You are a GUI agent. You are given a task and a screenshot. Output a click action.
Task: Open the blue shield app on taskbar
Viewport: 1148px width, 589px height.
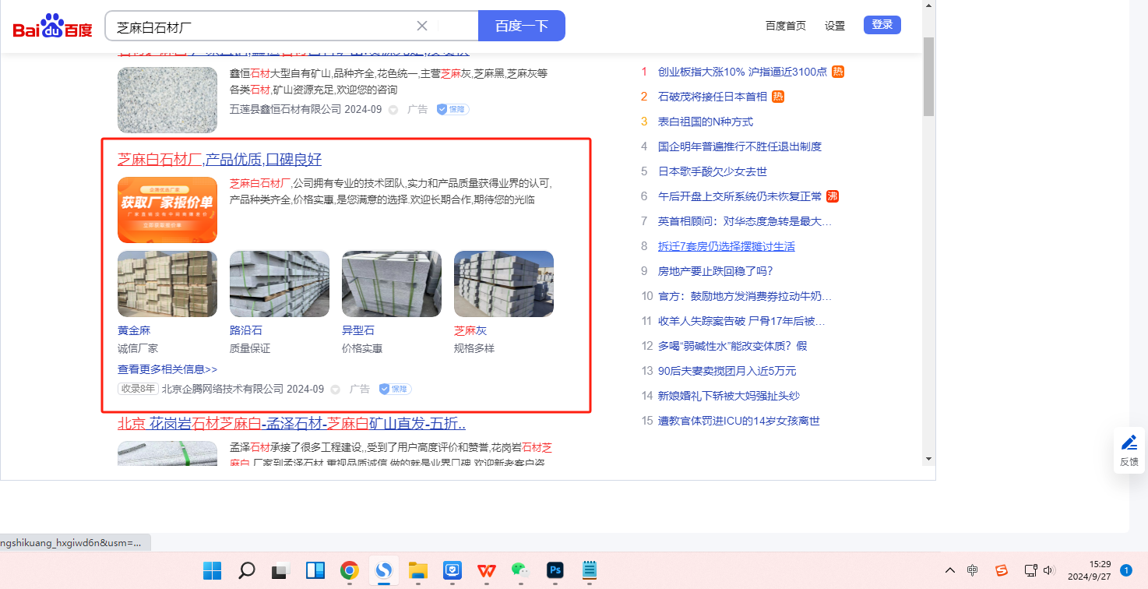tap(453, 571)
